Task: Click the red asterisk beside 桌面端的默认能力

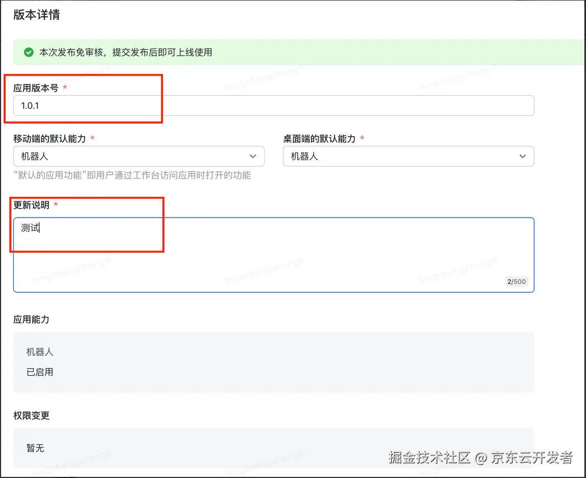Action: pyautogui.click(x=363, y=139)
